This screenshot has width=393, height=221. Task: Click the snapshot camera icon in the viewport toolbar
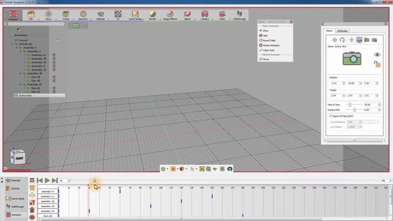230,169
